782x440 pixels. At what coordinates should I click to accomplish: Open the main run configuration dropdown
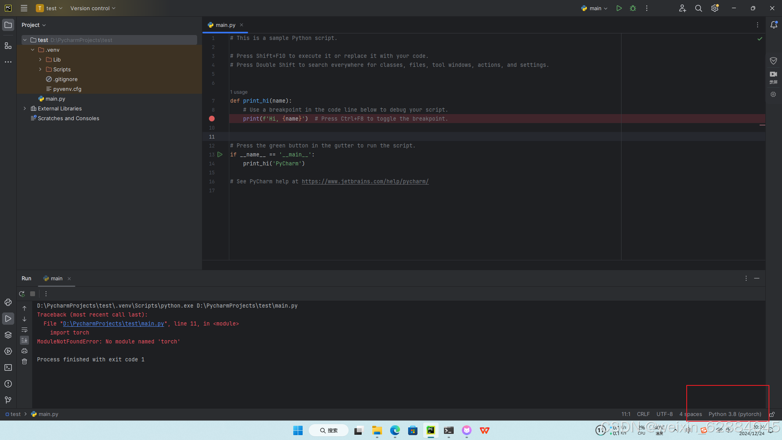tap(595, 8)
